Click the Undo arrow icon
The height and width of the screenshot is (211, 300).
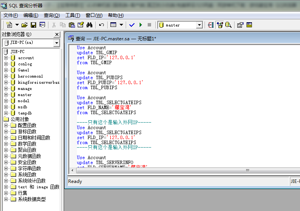click(x=102, y=25)
